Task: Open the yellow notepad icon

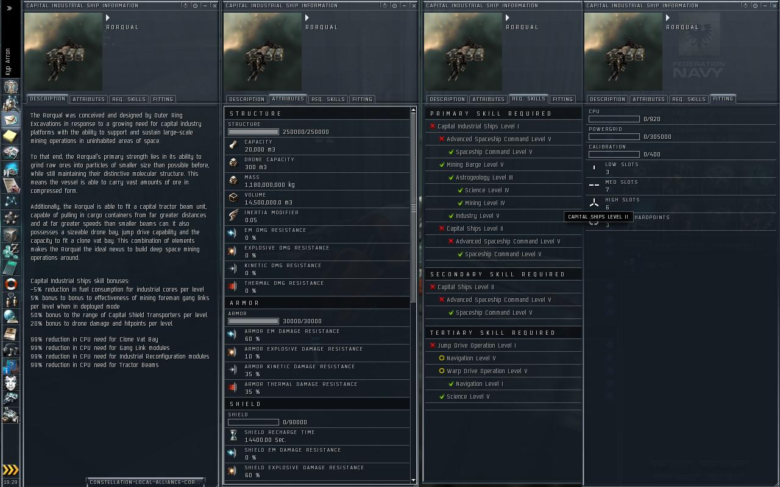Action: (11, 135)
